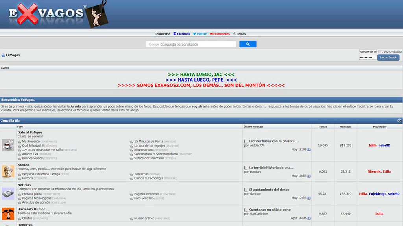
Task: Click the Noticias newspaper icon
Action: coord(8,193)
